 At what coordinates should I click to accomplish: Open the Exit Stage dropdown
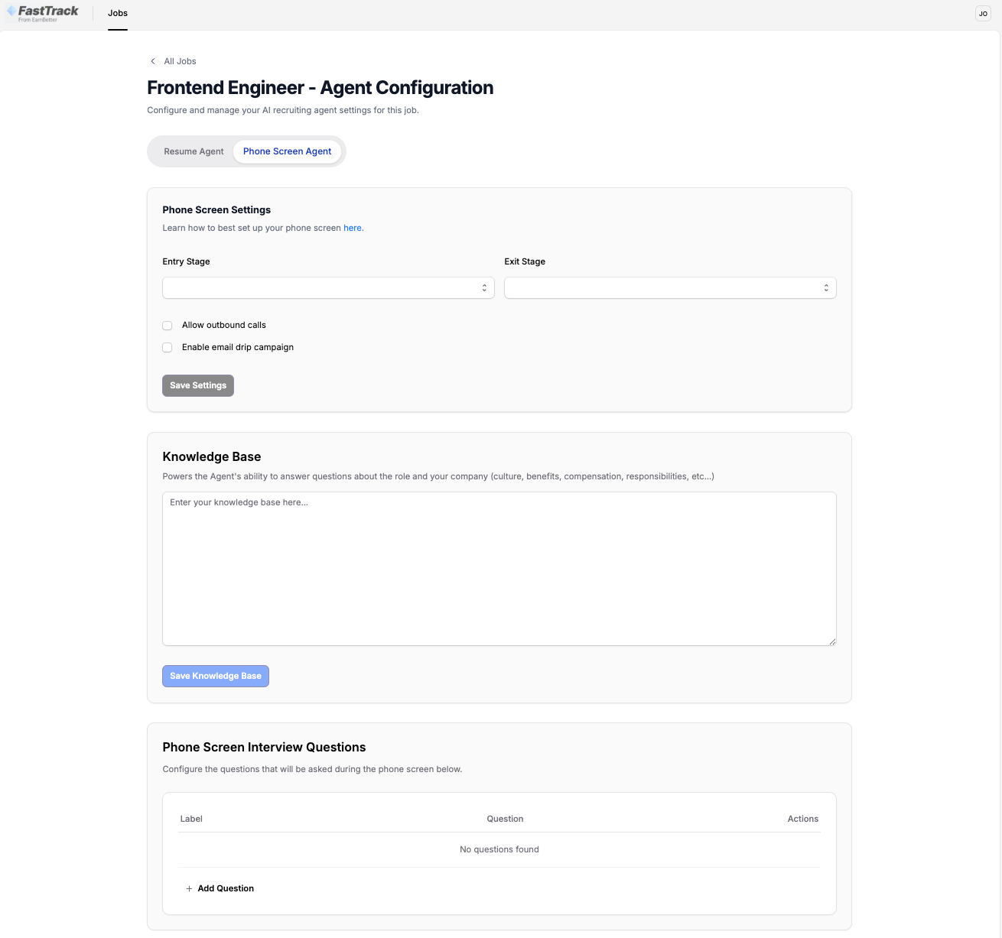click(x=670, y=287)
